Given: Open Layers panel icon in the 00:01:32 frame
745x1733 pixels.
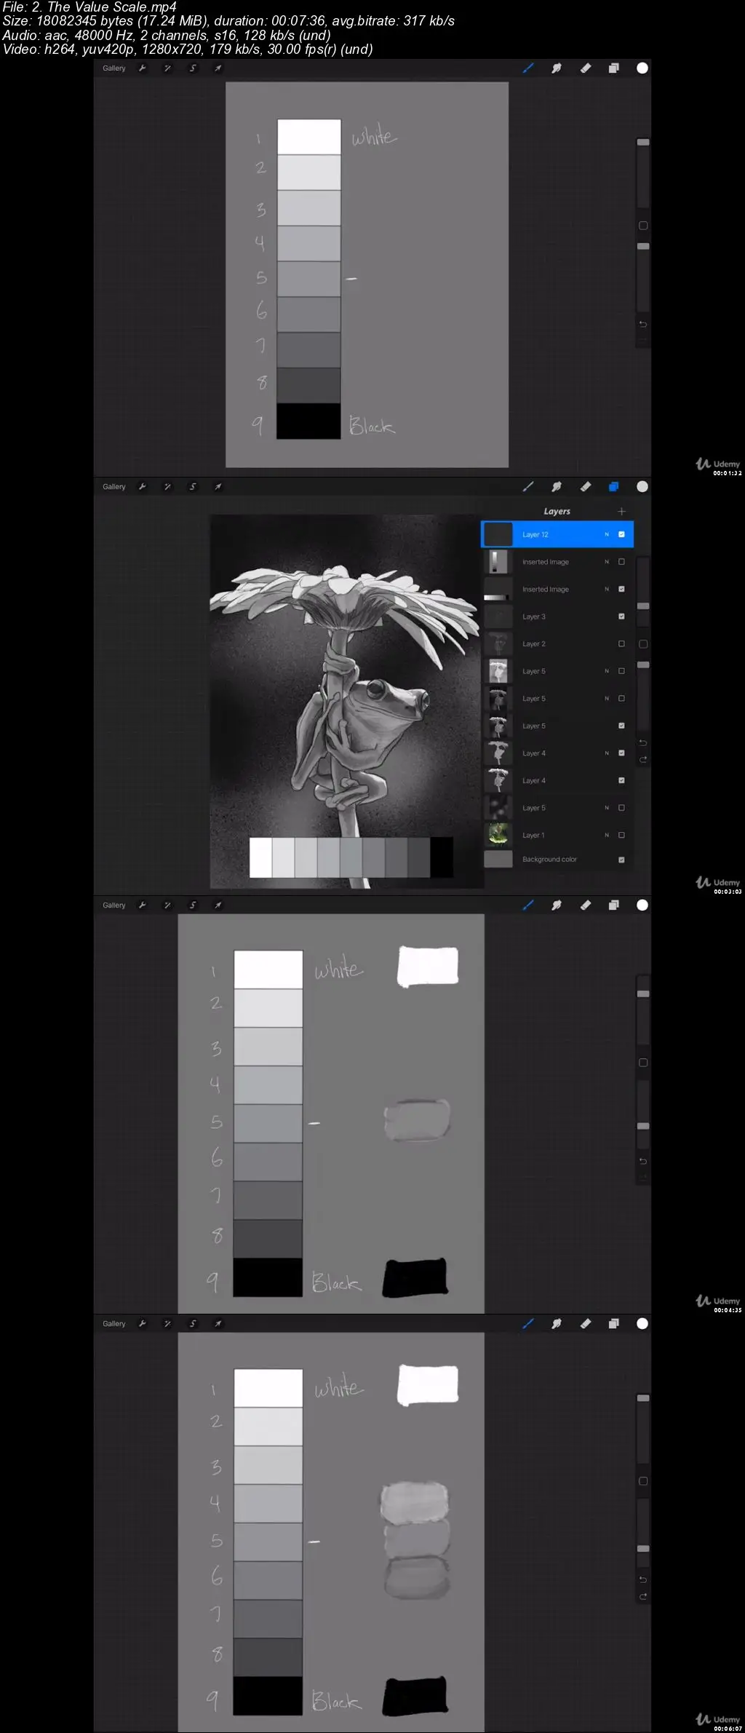Looking at the screenshot, I should pos(614,68).
